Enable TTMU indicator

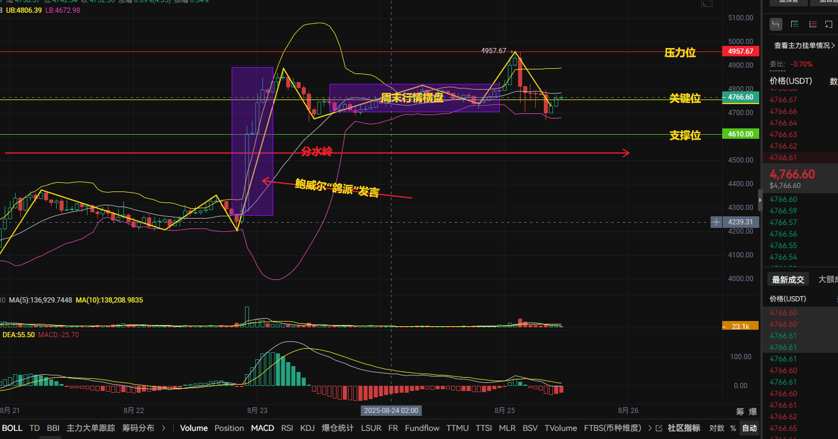tap(458, 428)
